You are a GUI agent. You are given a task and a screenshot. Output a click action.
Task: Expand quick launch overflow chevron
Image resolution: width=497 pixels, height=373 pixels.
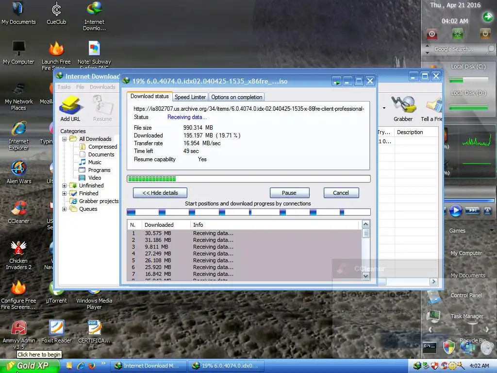[103, 363]
